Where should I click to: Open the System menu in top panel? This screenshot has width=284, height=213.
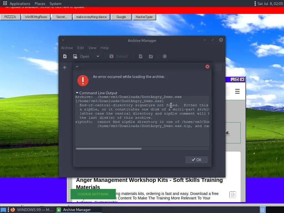[55, 4]
